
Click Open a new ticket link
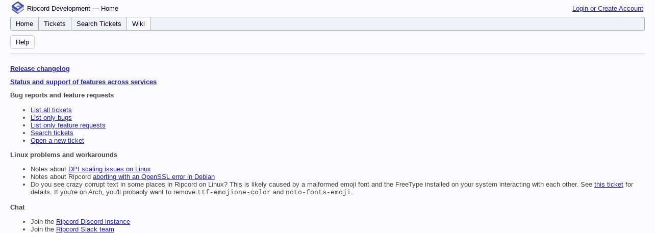(57, 141)
